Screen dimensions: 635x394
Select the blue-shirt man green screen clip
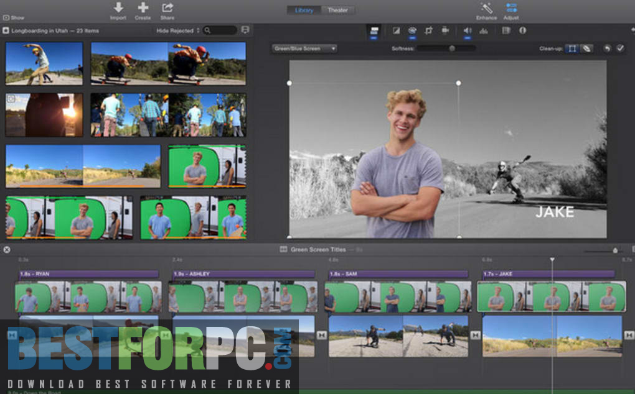[194, 218]
